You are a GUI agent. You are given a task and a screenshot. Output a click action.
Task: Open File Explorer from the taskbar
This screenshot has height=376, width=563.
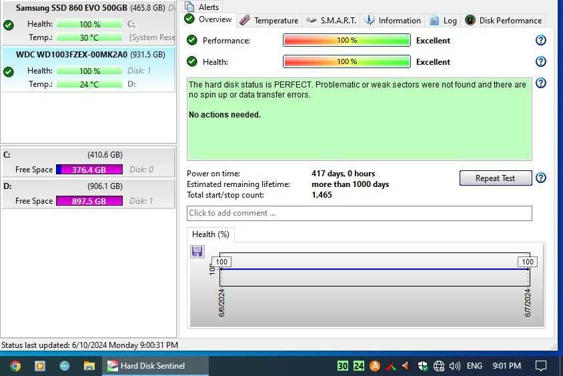89,366
